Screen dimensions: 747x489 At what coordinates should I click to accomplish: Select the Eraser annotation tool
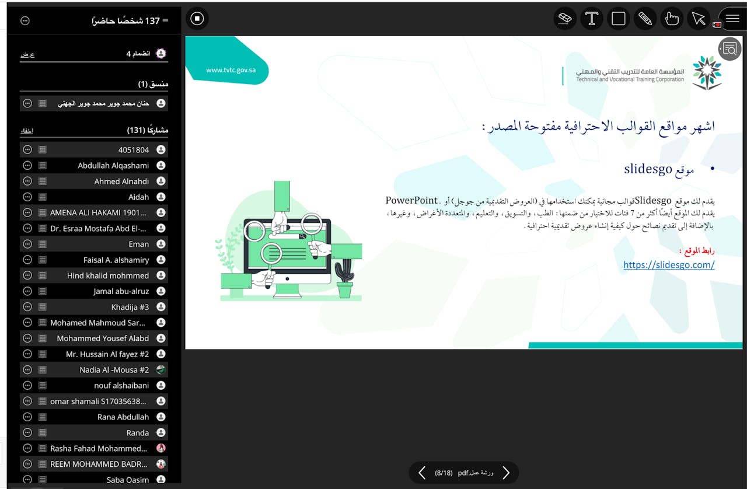tap(564, 19)
